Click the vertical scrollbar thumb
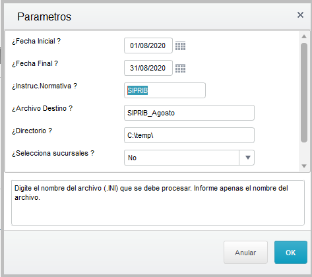 [x=304, y=93]
